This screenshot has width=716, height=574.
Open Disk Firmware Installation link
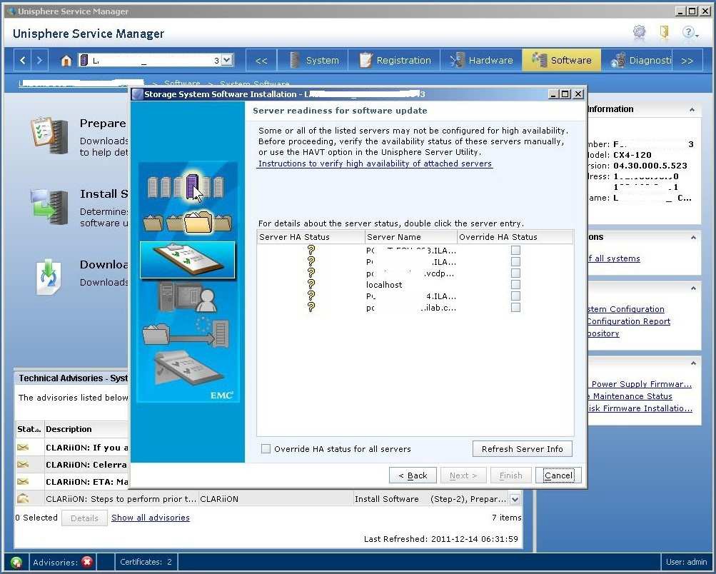[x=640, y=408]
